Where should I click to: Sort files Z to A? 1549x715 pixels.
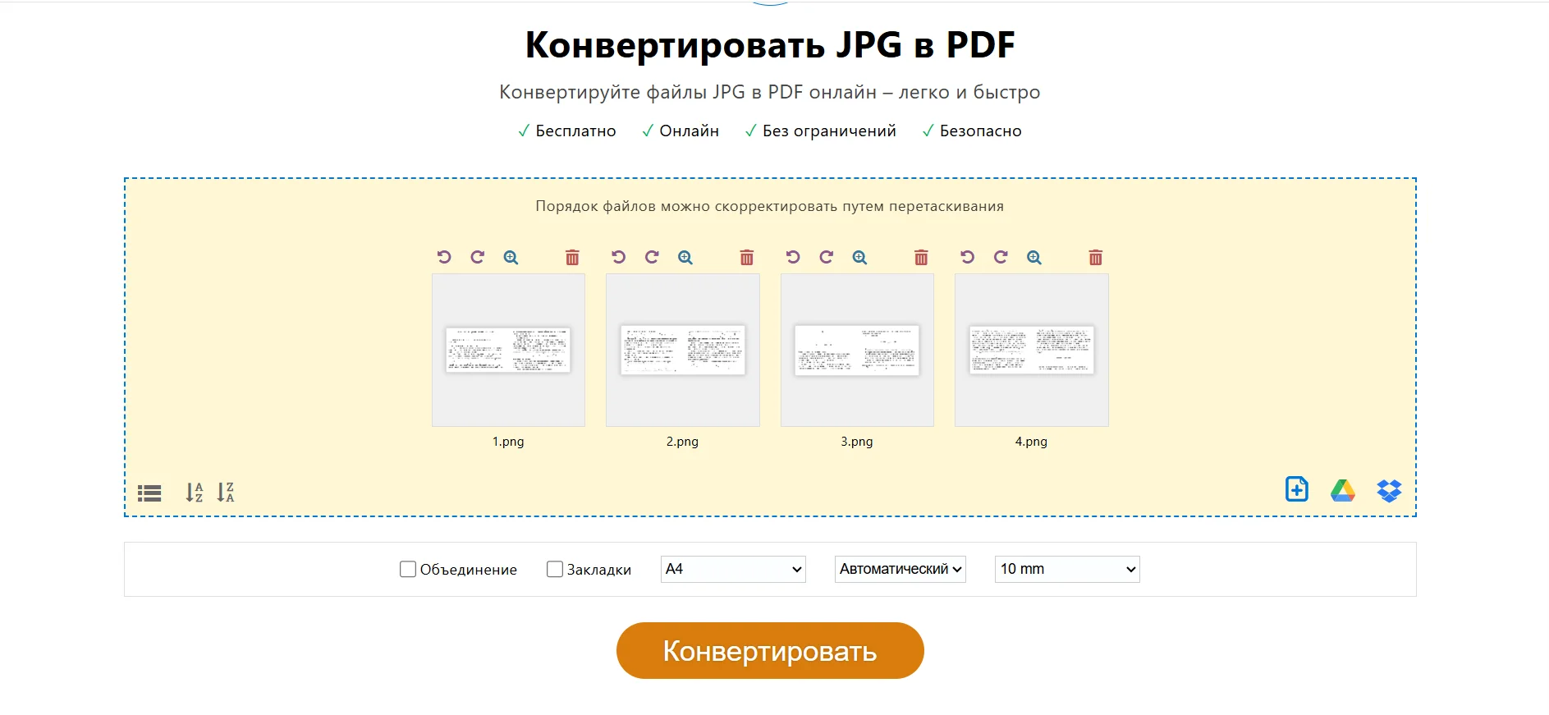coord(226,492)
